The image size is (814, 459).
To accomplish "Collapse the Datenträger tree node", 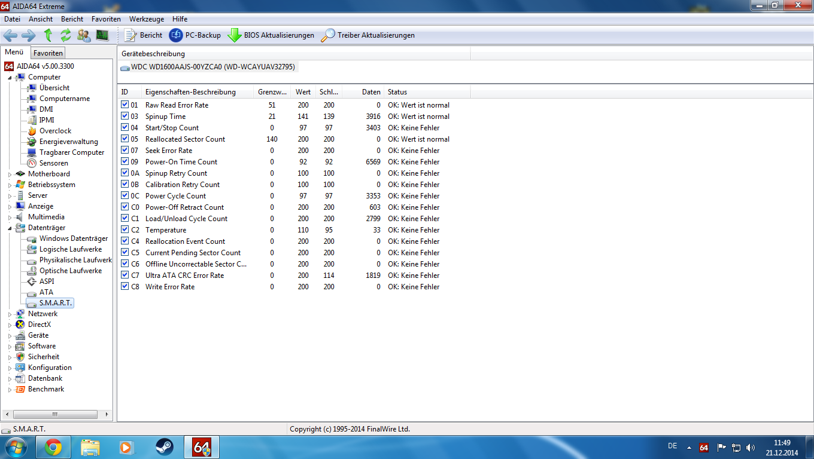I will (10, 228).
